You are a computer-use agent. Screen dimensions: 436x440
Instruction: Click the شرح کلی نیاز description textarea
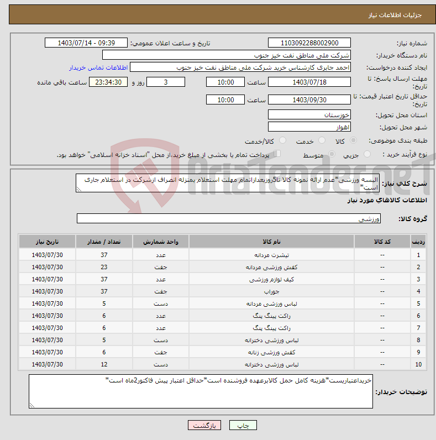(228, 183)
